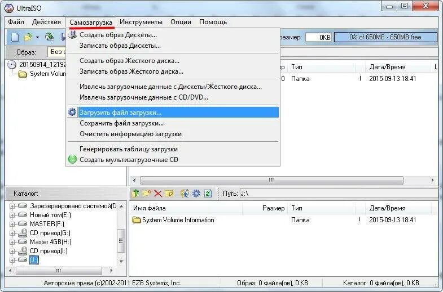Choose Очистить информацию загрузки menu entry
The image size is (443, 292).
[x=173, y=134]
